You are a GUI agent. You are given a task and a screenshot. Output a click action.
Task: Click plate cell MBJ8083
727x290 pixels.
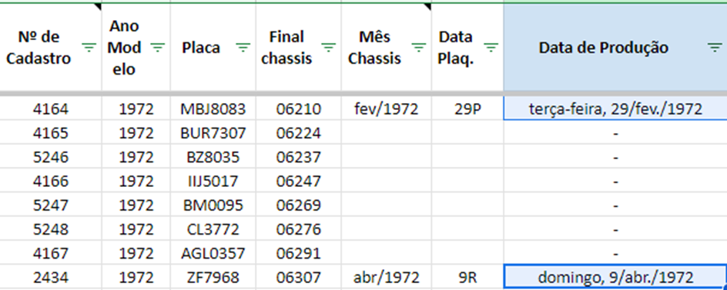point(213,109)
